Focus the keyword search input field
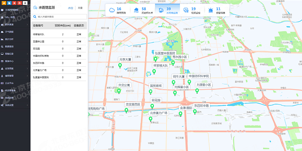The height and width of the screenshot is (151, 302). click(60, 17)
